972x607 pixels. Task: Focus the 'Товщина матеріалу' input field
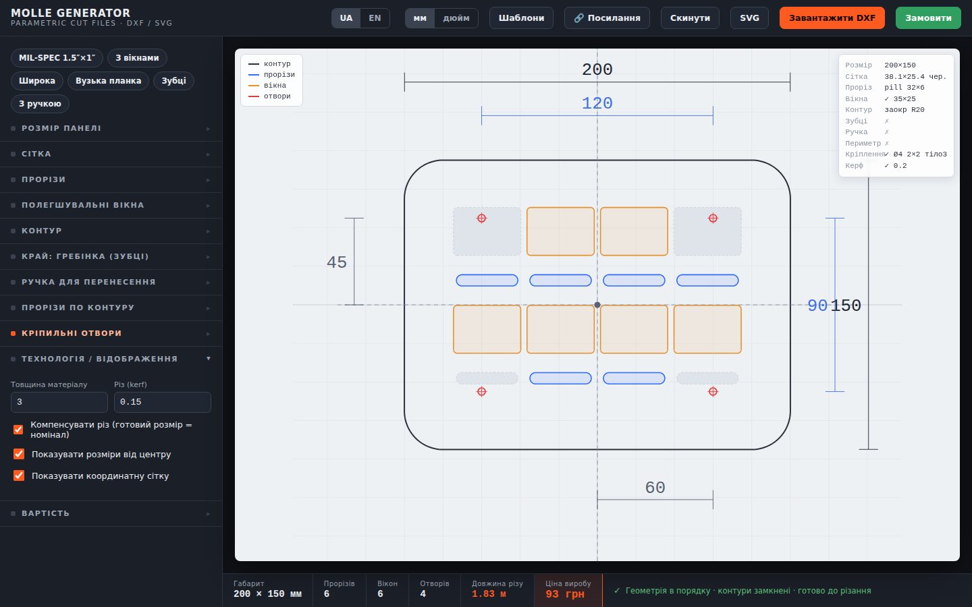59,402
